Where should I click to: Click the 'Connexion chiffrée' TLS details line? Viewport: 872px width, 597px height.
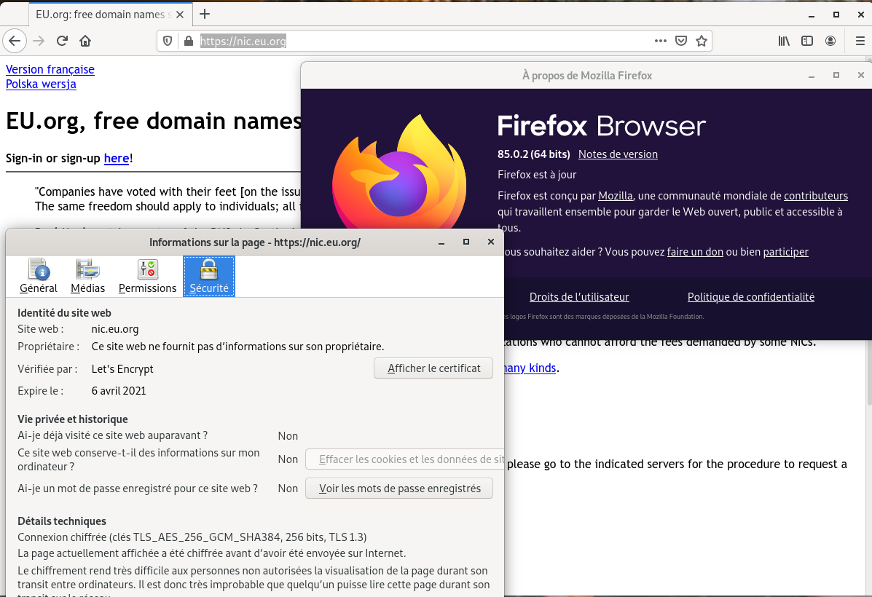click(x=192, y=537)
